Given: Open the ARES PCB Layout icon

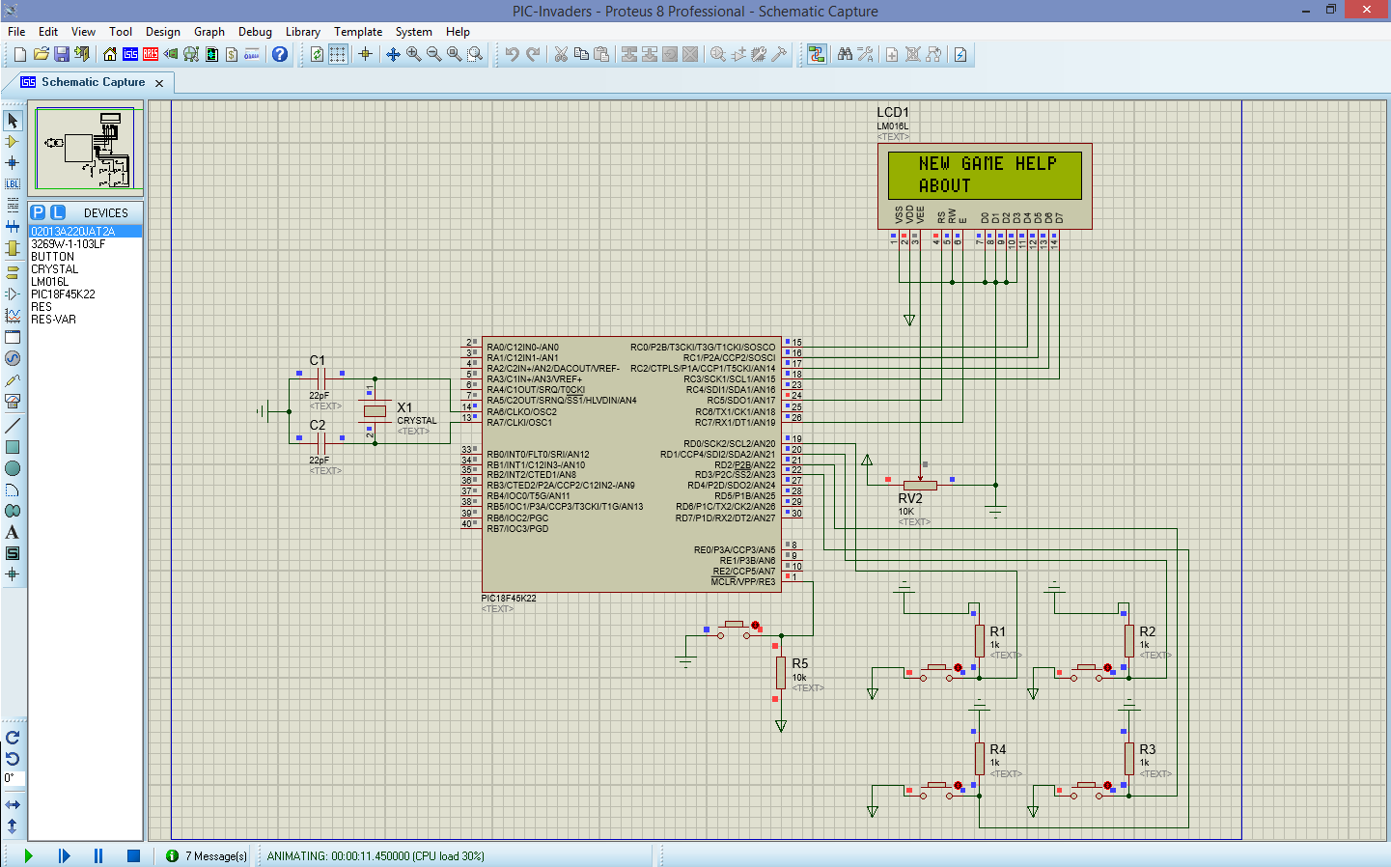Looking at the screenshot, I should tap(151, 54).
